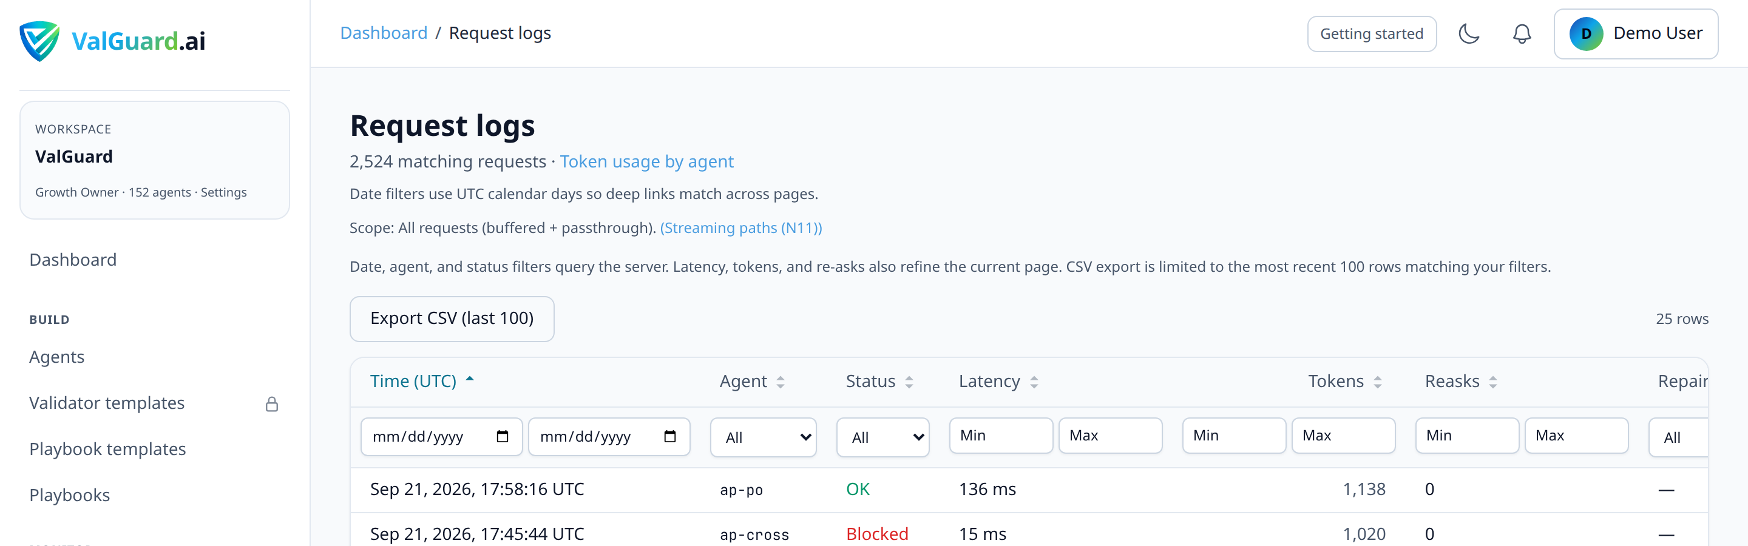
Task: Click sort arrows beside Latency column
Action: tap(1034, 382)
